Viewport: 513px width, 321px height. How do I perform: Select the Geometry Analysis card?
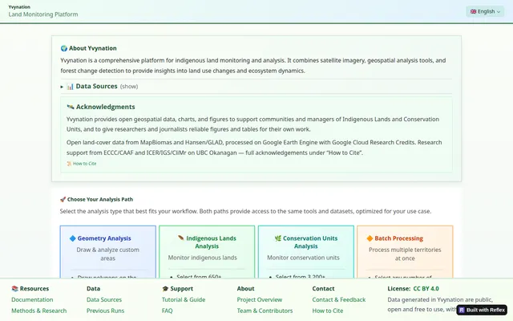tap(108, 251)
